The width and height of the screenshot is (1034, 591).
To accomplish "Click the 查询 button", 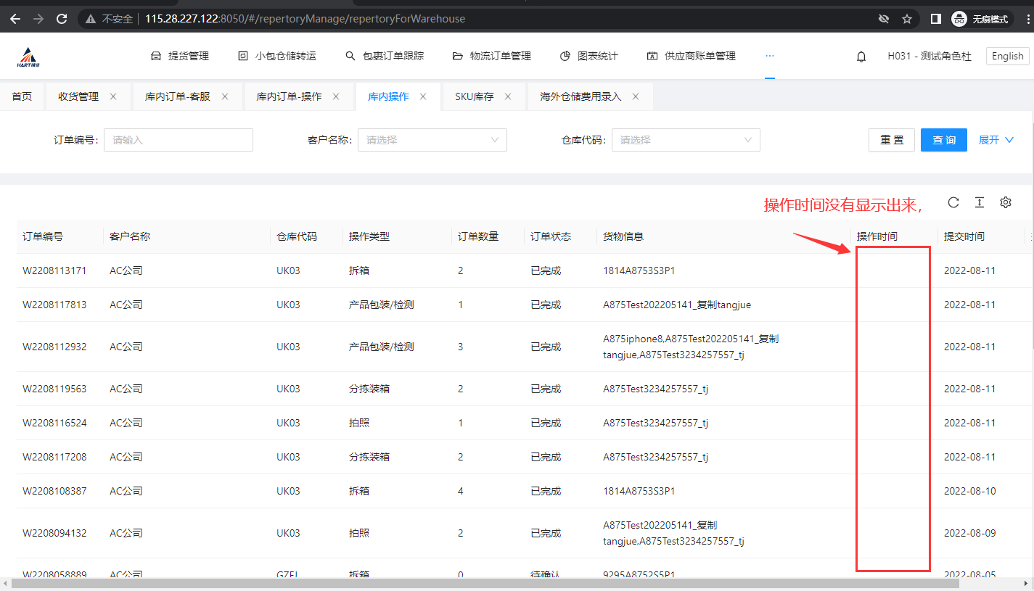I will [x=943, y=140].
